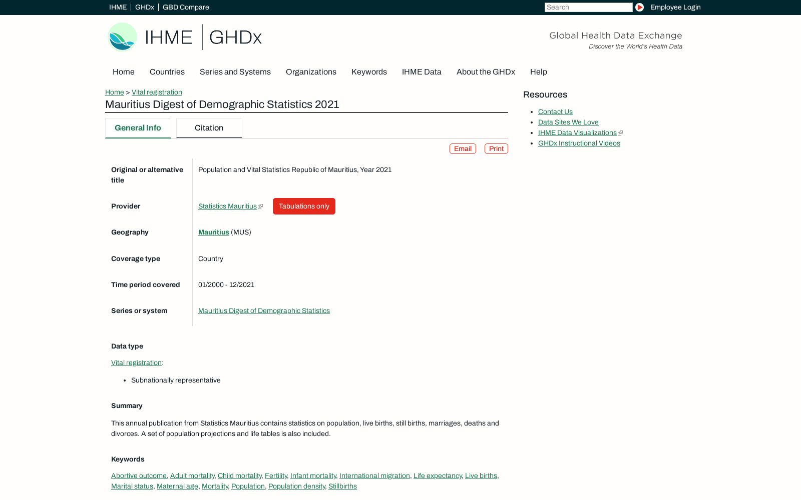
Task: Click Employee Login
Action: 675,7
